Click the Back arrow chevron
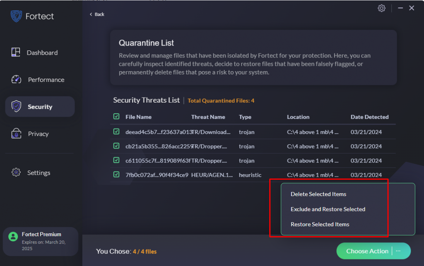Screen dimensions: 424x266 coord(91,14)
